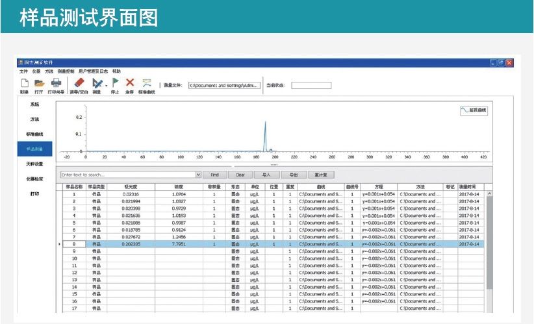Screen dimensions: 534x324
Task: Open the 用户管理及日志 menu
Action: tap(93, 71)
